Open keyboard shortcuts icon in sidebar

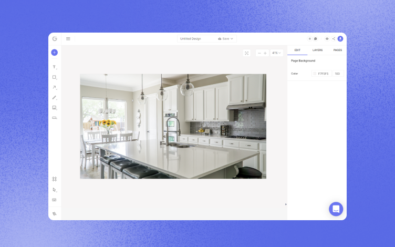click(x=54, y=200)
